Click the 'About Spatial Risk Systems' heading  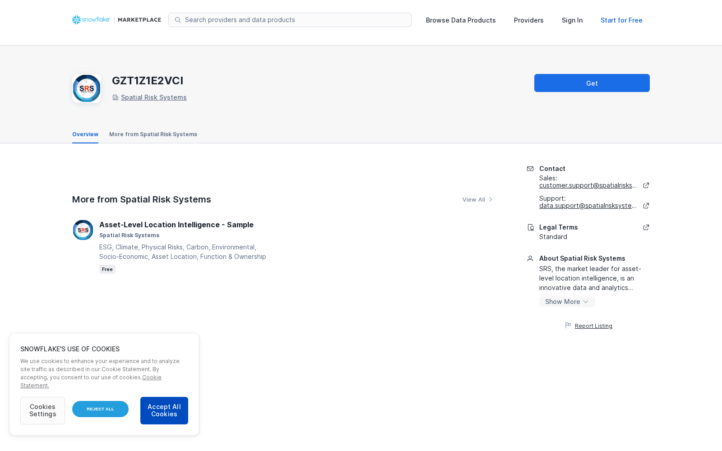pyautogui.click(x=582, y=258)
